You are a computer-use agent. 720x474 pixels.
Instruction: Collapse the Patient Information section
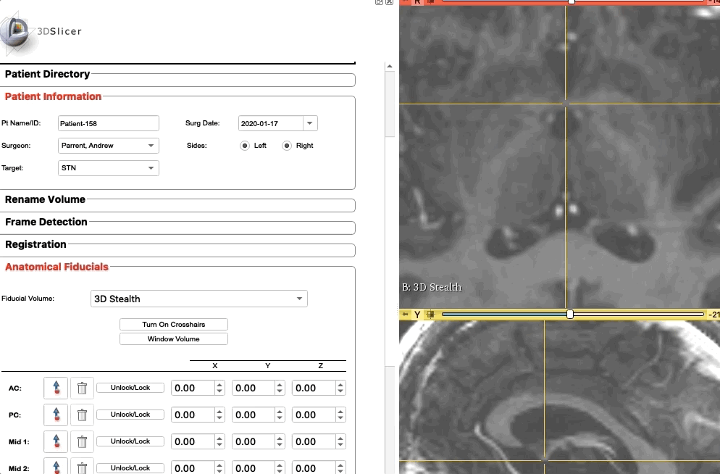click(x=53, y=96)
